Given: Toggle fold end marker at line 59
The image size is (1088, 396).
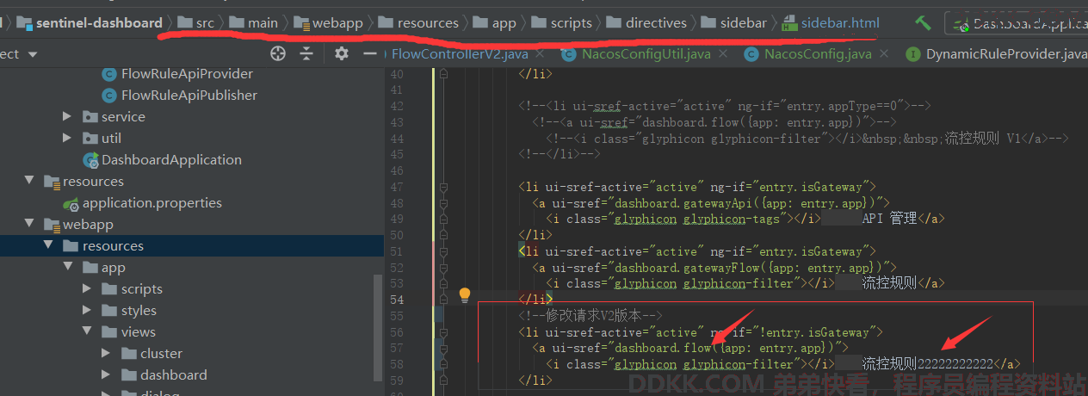Looking at the screenshot, I should coord(443,381).
